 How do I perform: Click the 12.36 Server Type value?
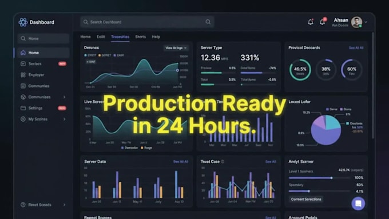point(211,58)
